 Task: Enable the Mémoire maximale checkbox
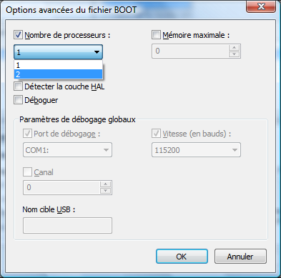pos(156,35)
